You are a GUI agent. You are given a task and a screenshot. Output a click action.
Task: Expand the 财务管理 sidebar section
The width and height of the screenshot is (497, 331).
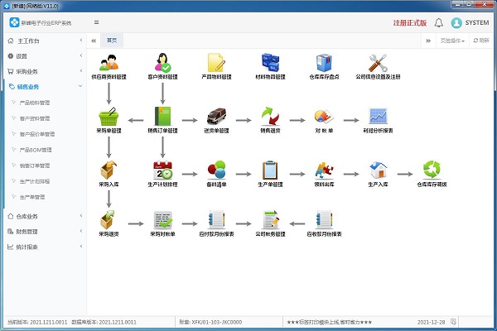(43, 232)
